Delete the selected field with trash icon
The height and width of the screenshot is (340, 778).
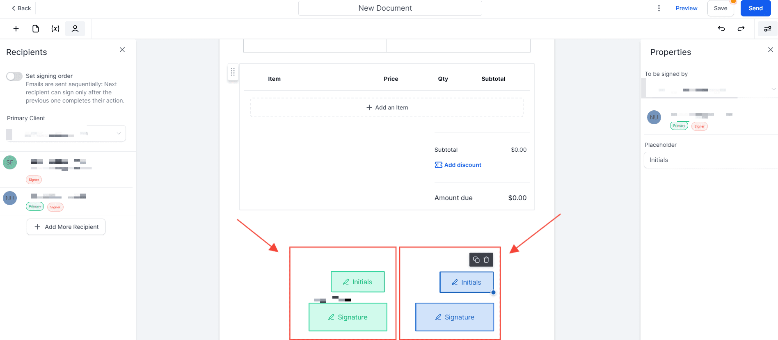486,260
